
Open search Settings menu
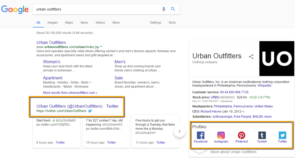click(156, 23)
